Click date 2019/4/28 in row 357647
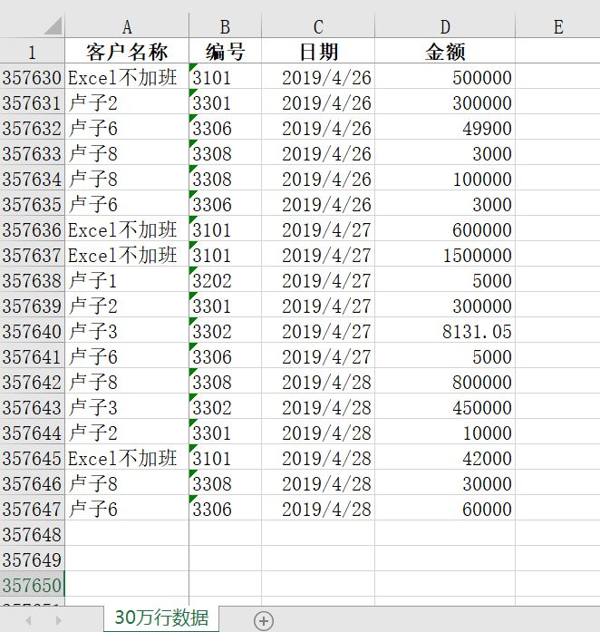The image size is (600, 632). coord(318,509)
